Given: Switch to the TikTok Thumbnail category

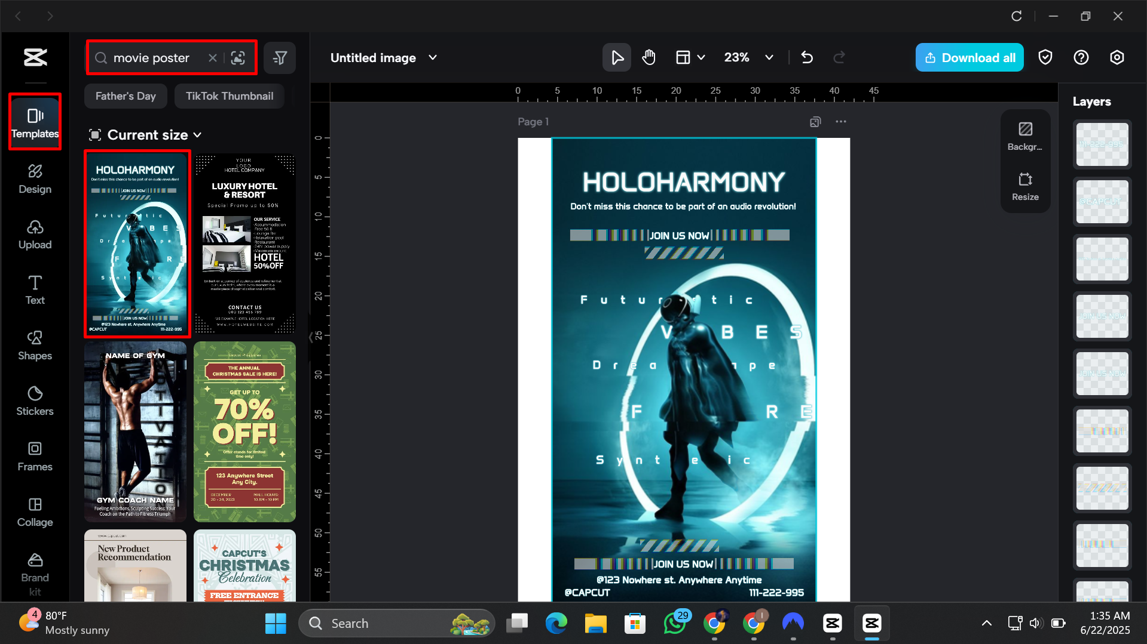Looking at the screenshot, I should [x=229, y=95].
